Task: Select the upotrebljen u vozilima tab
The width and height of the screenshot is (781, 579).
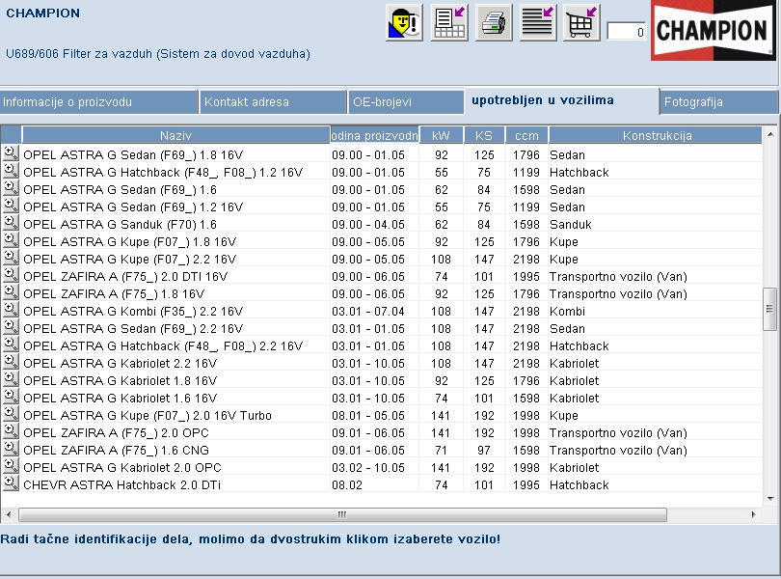Action: [x=562, y=100]
